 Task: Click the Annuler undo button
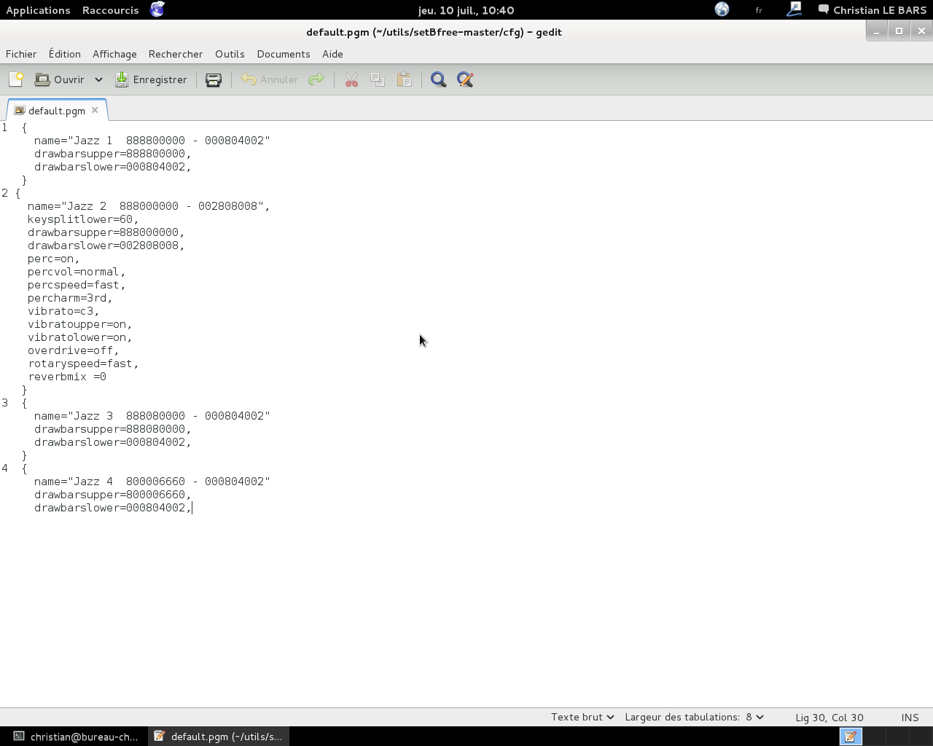tap(269, 79)
